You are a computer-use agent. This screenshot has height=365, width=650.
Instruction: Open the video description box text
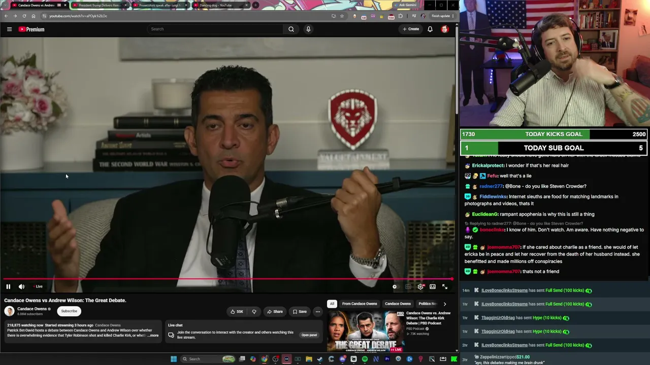(83, 331)
